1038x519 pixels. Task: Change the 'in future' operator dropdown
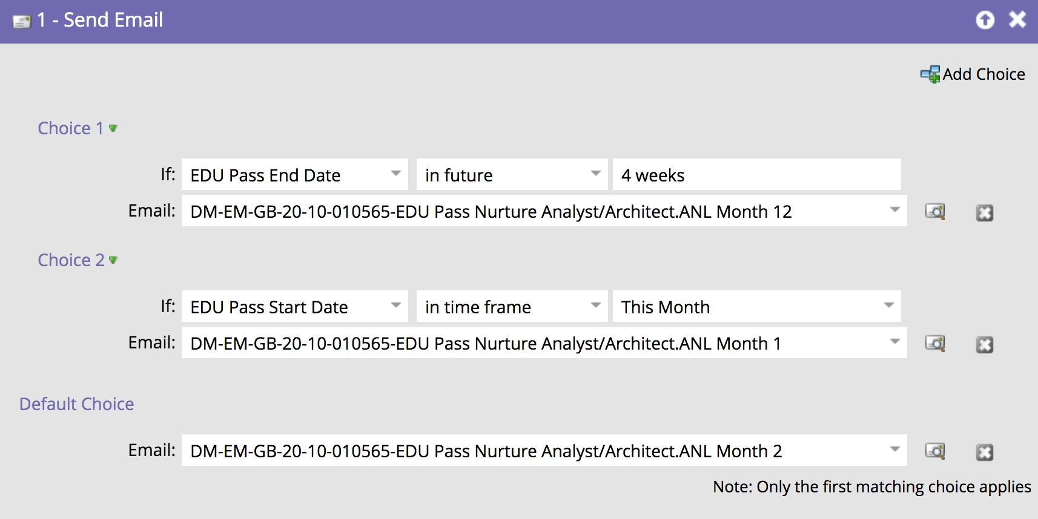595,174
